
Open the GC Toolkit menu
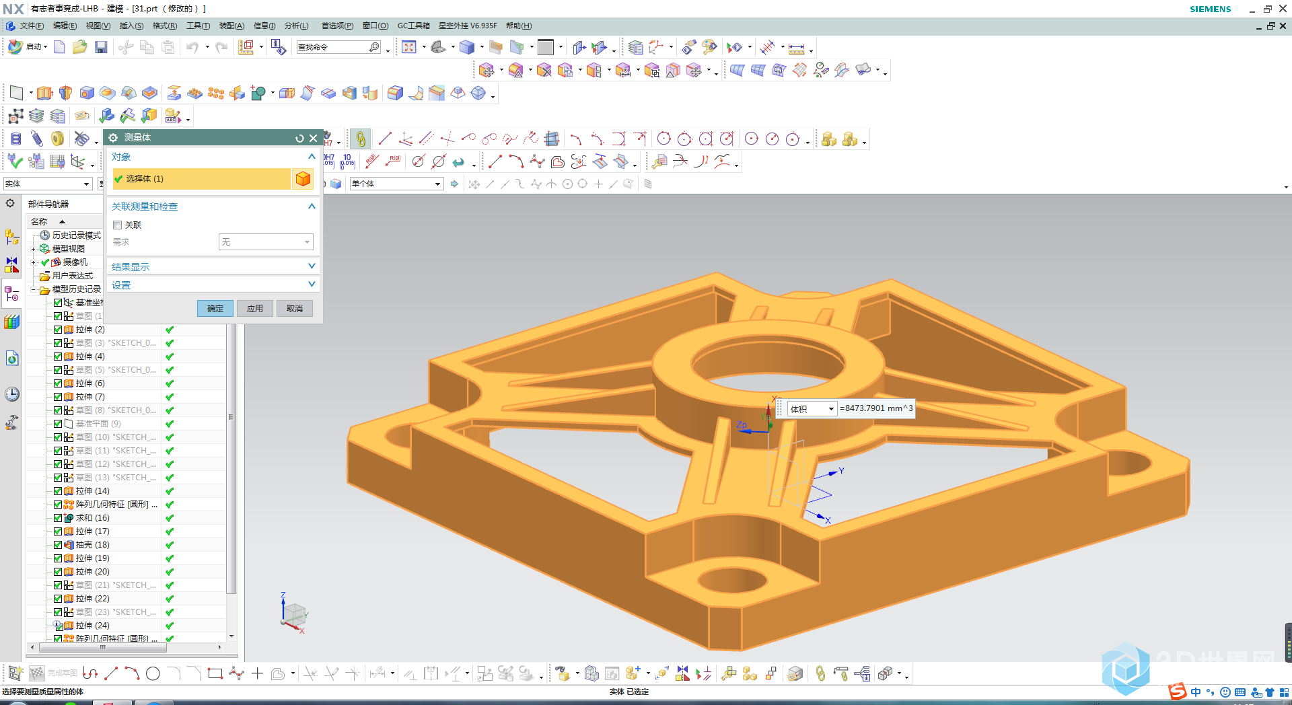[414, 26]
